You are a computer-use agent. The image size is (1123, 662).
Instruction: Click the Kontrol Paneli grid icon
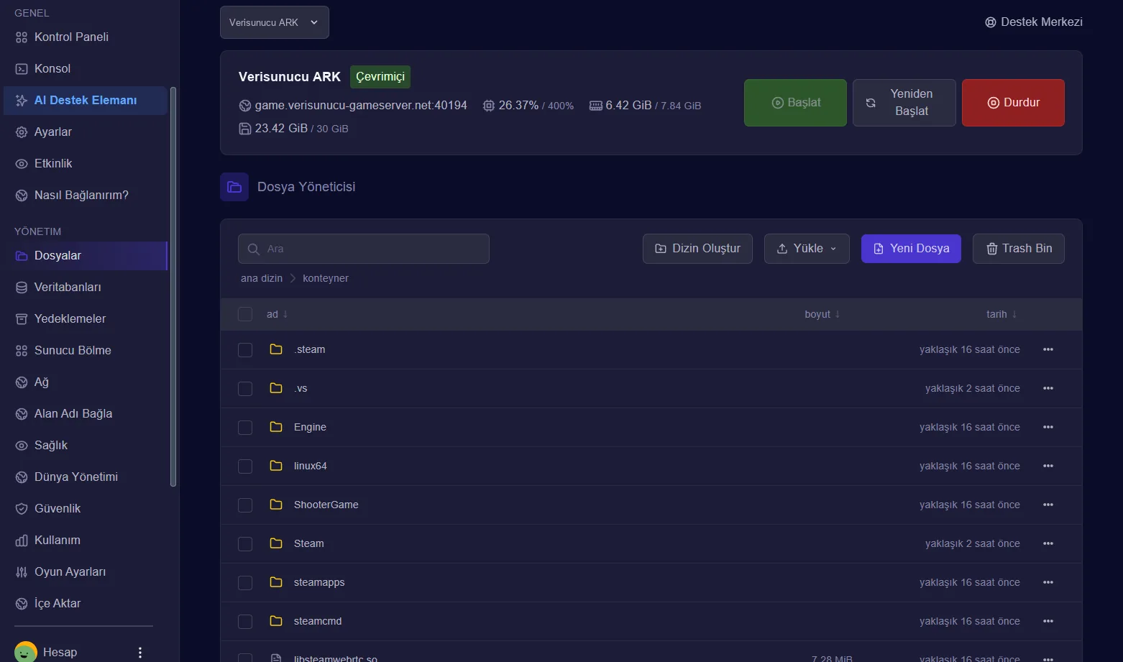click(x=22, y=37)
